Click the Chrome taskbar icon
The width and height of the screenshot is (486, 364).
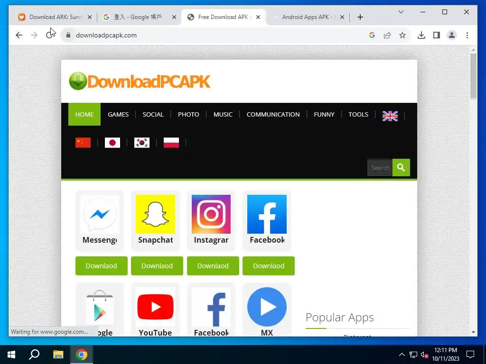tap(82, 355)
